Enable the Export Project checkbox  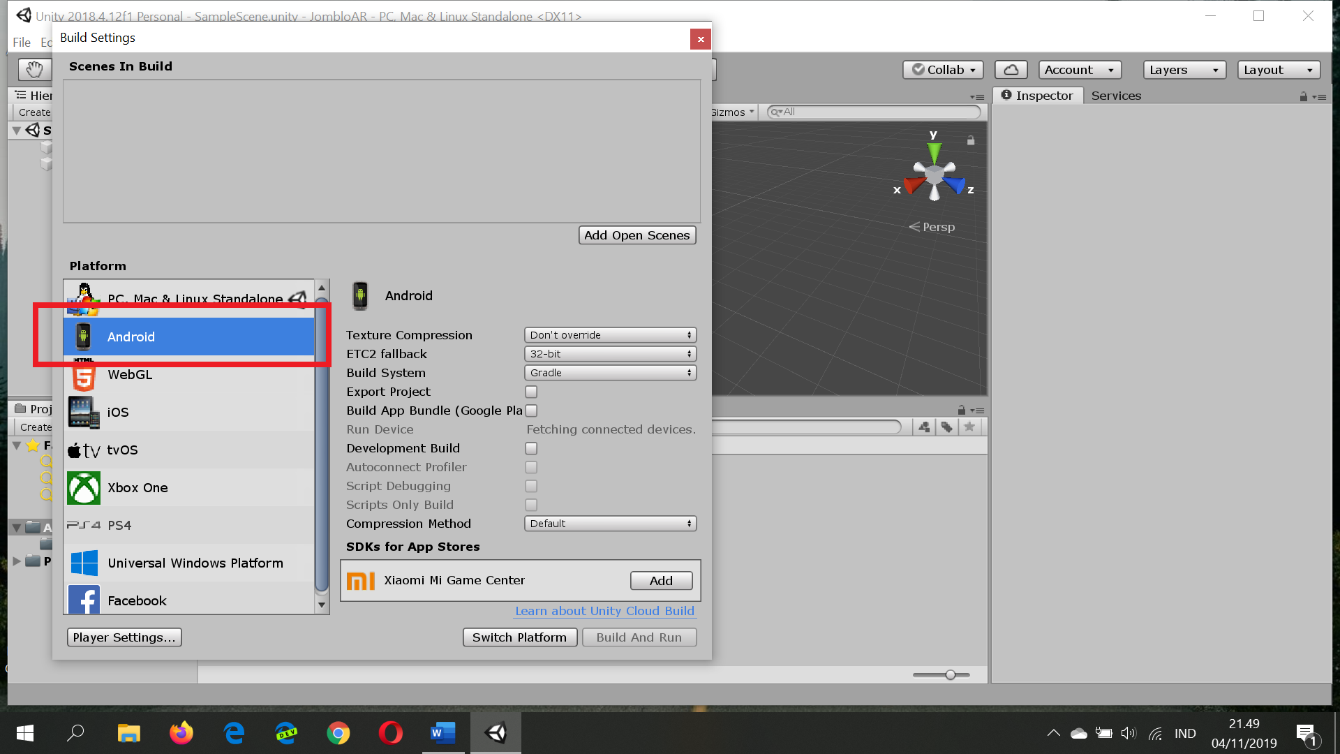pyautogui.click(x=531, y=392)
